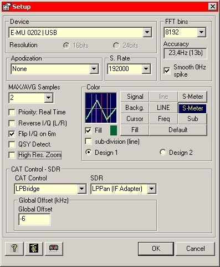The height and width of the screenshot is (267, 220).
Task: Click the Cancel button
Action: [x=195, y=249]
